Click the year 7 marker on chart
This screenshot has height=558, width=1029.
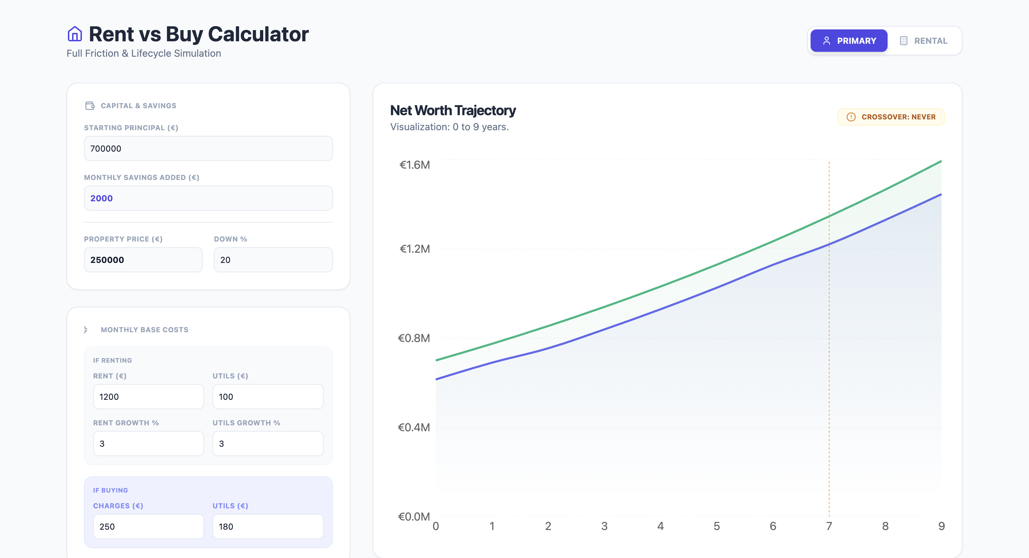tap(829, 526)
